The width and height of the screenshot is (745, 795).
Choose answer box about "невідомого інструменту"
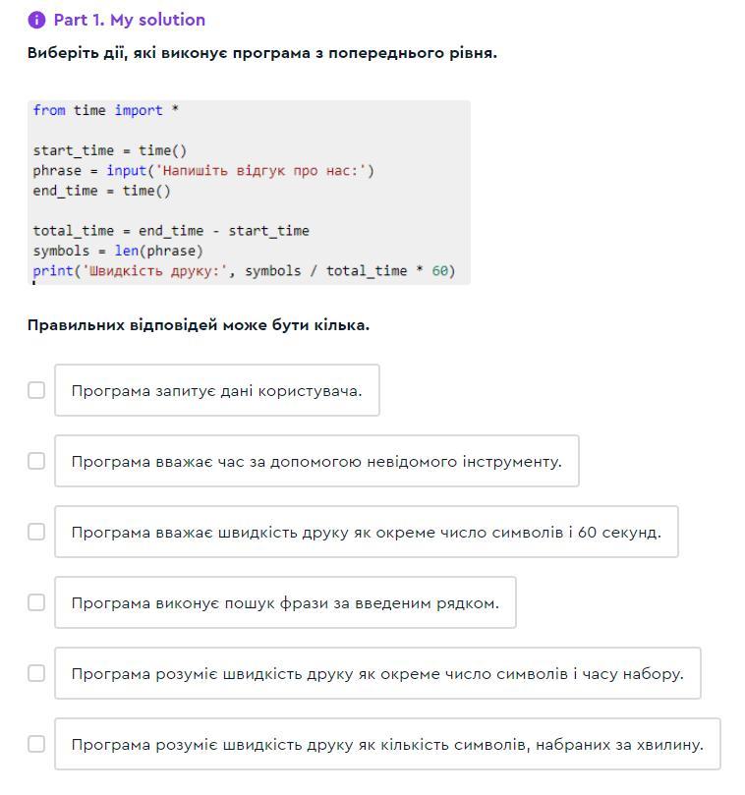tap(316, 461)
